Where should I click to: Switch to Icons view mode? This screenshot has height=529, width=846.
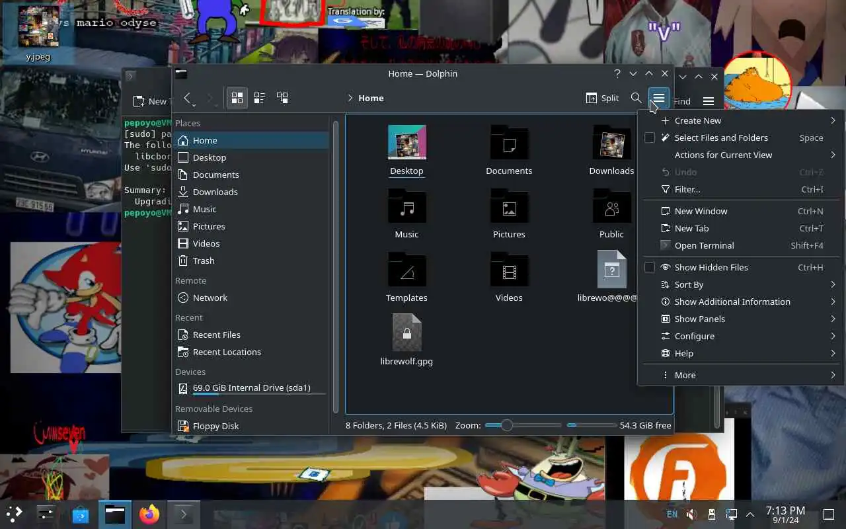click(x=237, y=98)
